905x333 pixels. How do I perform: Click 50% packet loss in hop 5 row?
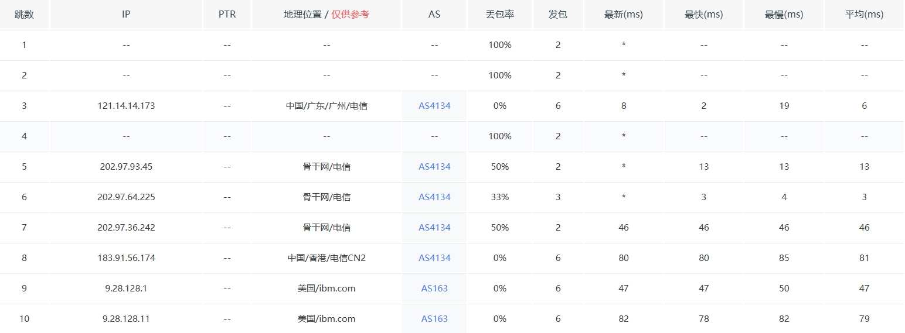pos(500,167)
